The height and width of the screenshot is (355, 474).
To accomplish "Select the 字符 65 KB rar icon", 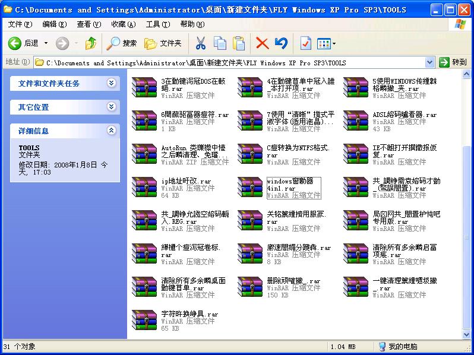I will tap(144, 319).
